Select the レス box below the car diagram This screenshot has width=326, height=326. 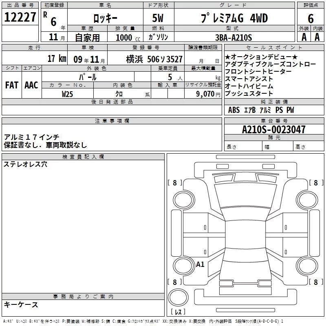pyautogui.click(x=178, y=313)
